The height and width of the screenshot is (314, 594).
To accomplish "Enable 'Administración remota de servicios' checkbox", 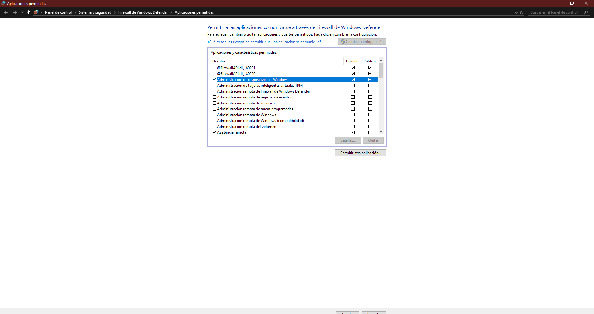I will coord(214,103).
